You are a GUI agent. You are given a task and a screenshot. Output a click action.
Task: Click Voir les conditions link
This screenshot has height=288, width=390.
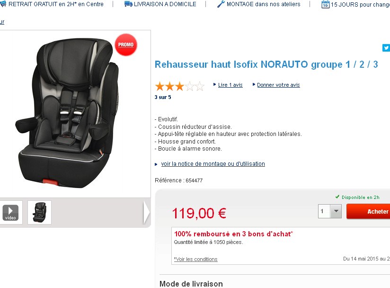click(196, 259)
